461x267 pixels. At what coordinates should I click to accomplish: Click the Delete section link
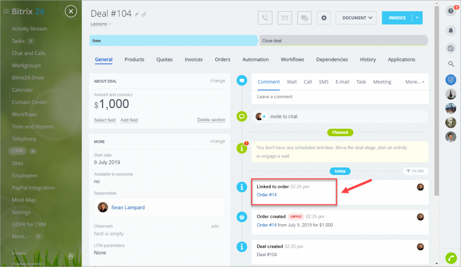tap(211, 120)
